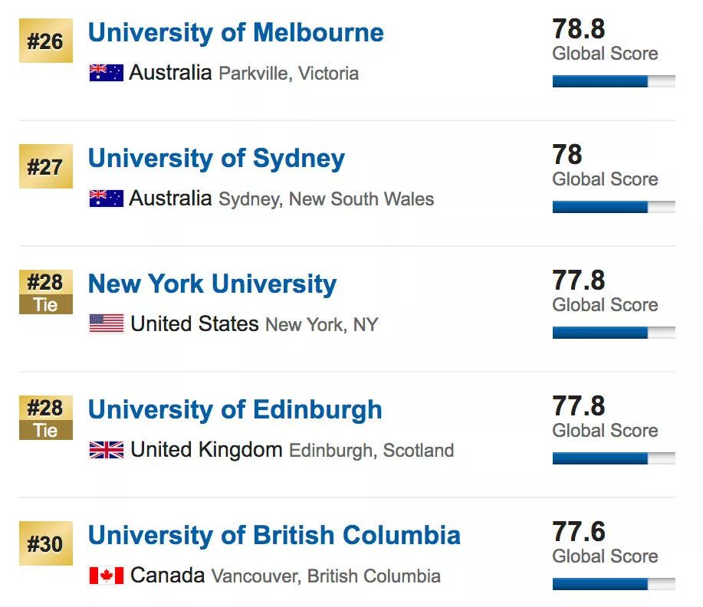This screenshot has height=607, width=703.
Task: Click the #30 rank badge
Action: (x=46, y=543)
